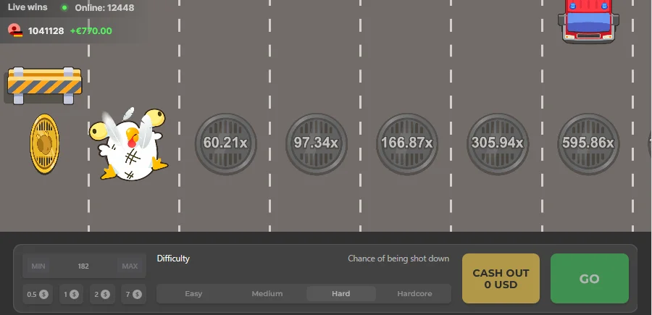Image resolution: width=652 pixels, height=315 pixels.
Task: Click the striped road barrier
Action: 44,85
